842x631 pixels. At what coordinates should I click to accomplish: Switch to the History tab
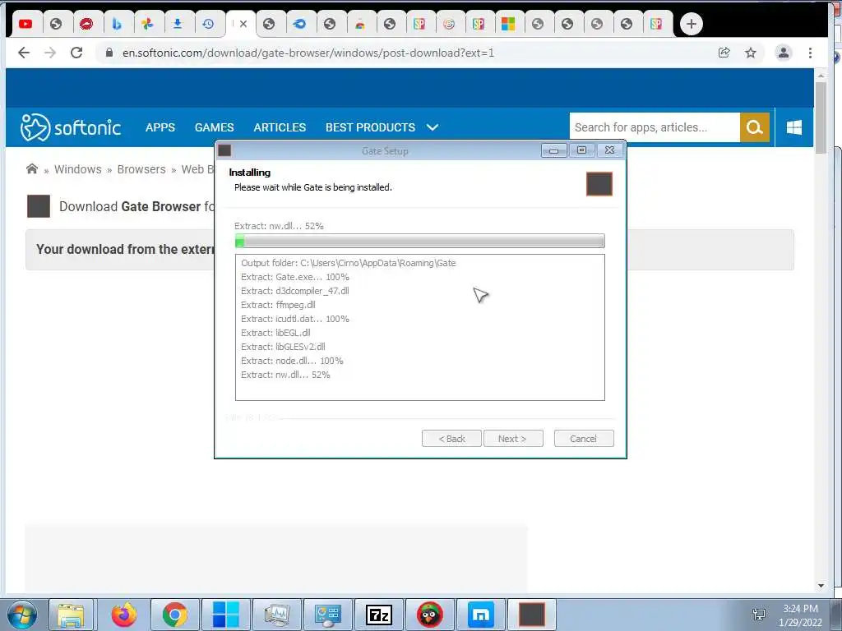(208, 24)
